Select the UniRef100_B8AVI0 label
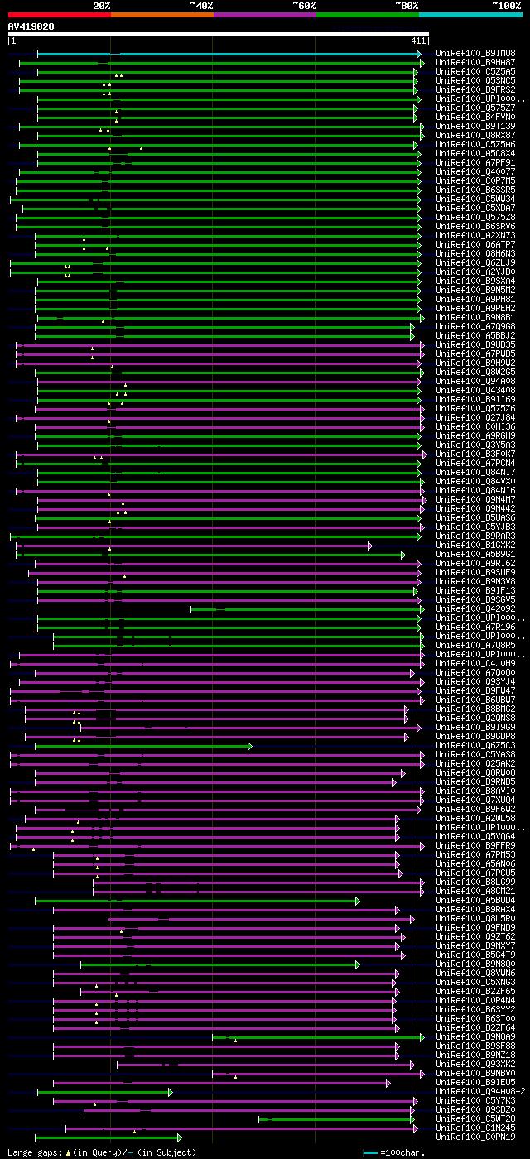Screen dimensions: 530x1159 click(x=475, y=791)
